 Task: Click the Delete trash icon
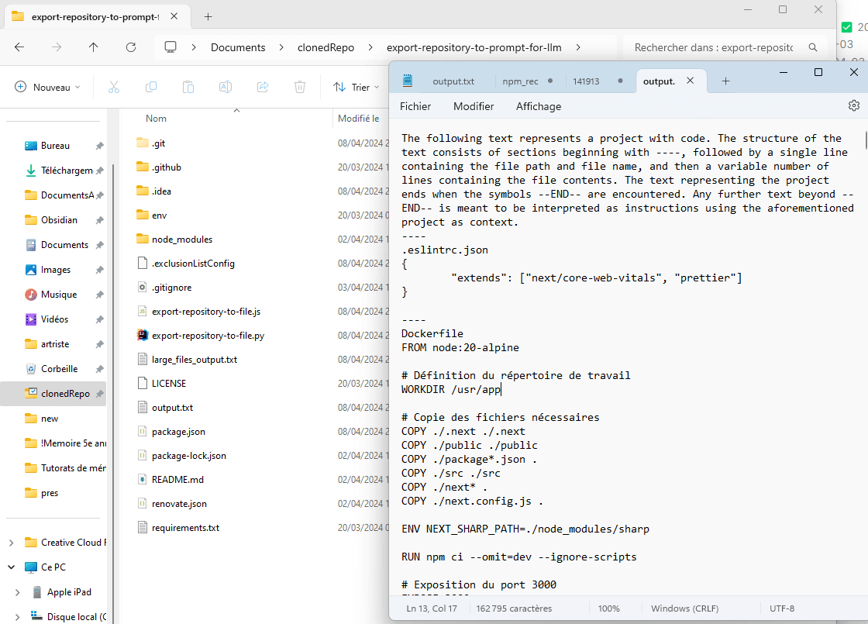300,88
